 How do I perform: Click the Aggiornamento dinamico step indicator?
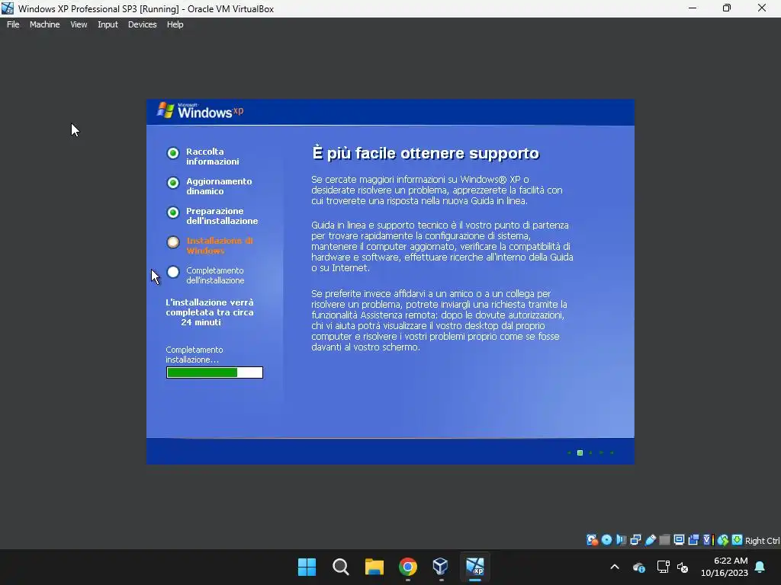(x=173, y=183)
